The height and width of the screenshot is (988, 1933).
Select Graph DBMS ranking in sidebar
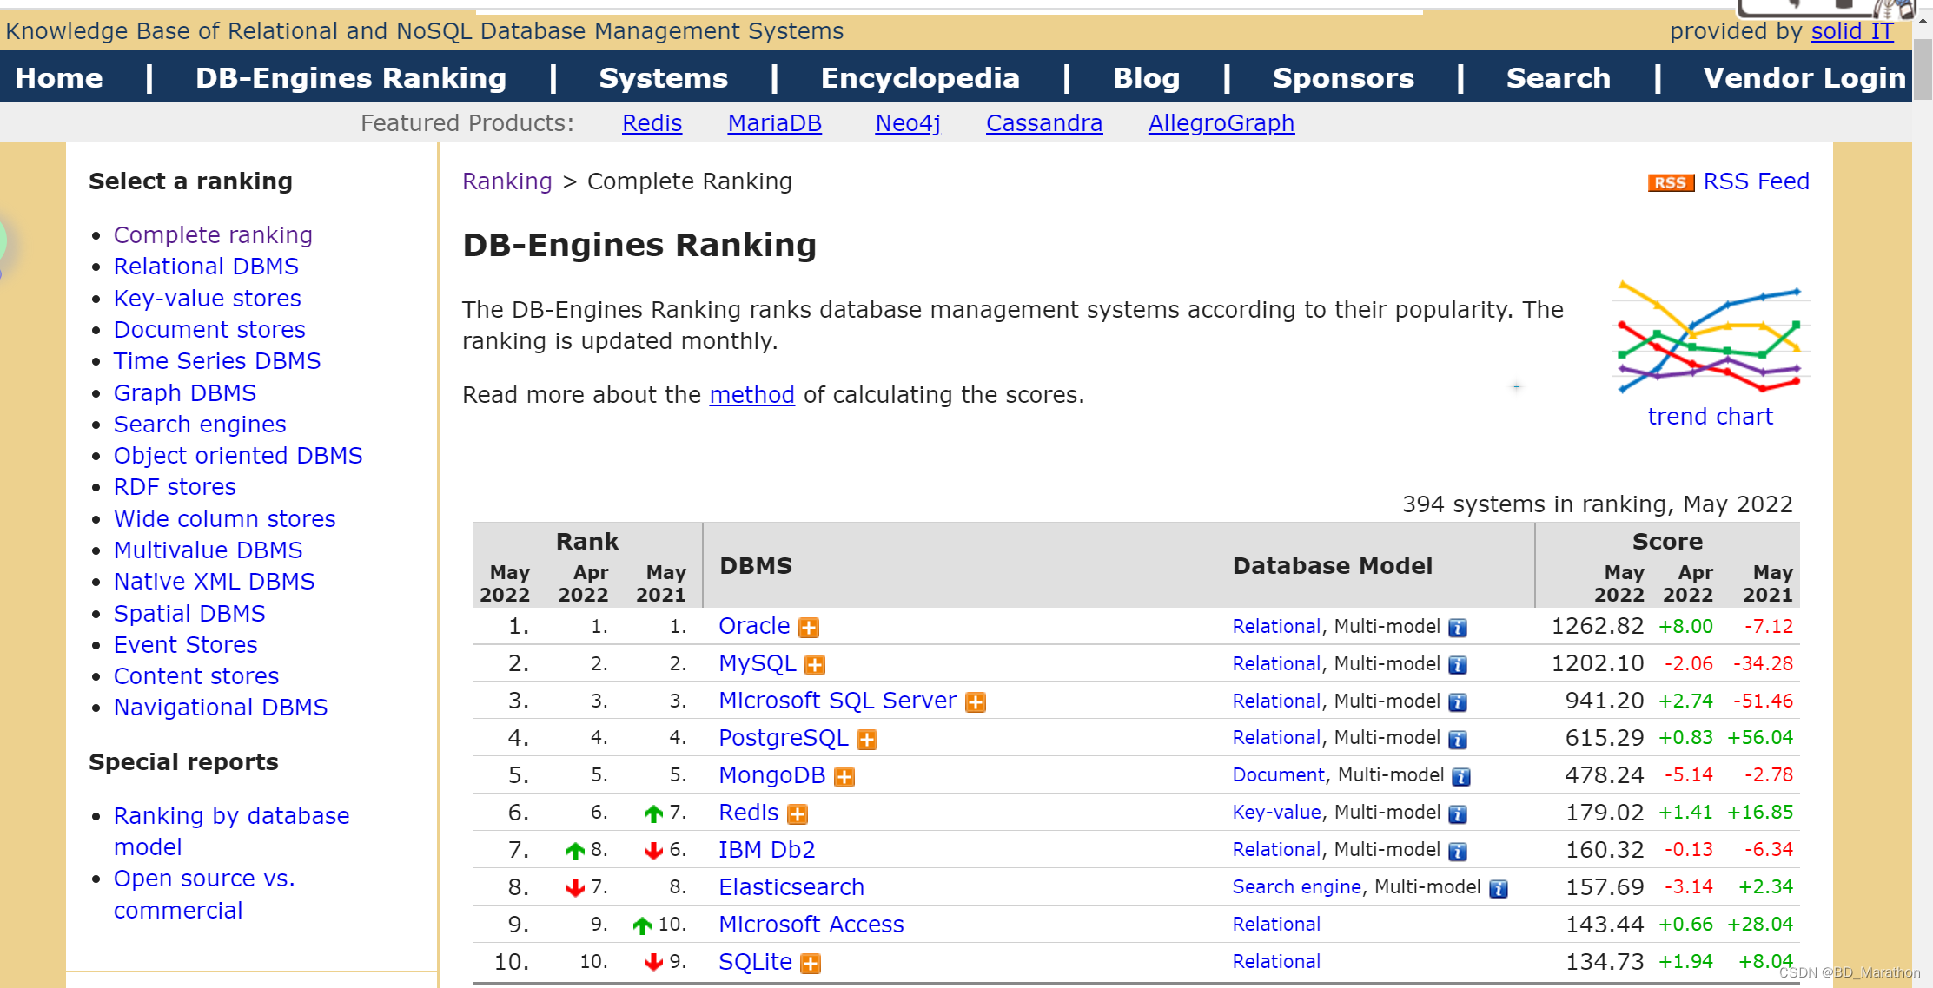coord(184,393)
